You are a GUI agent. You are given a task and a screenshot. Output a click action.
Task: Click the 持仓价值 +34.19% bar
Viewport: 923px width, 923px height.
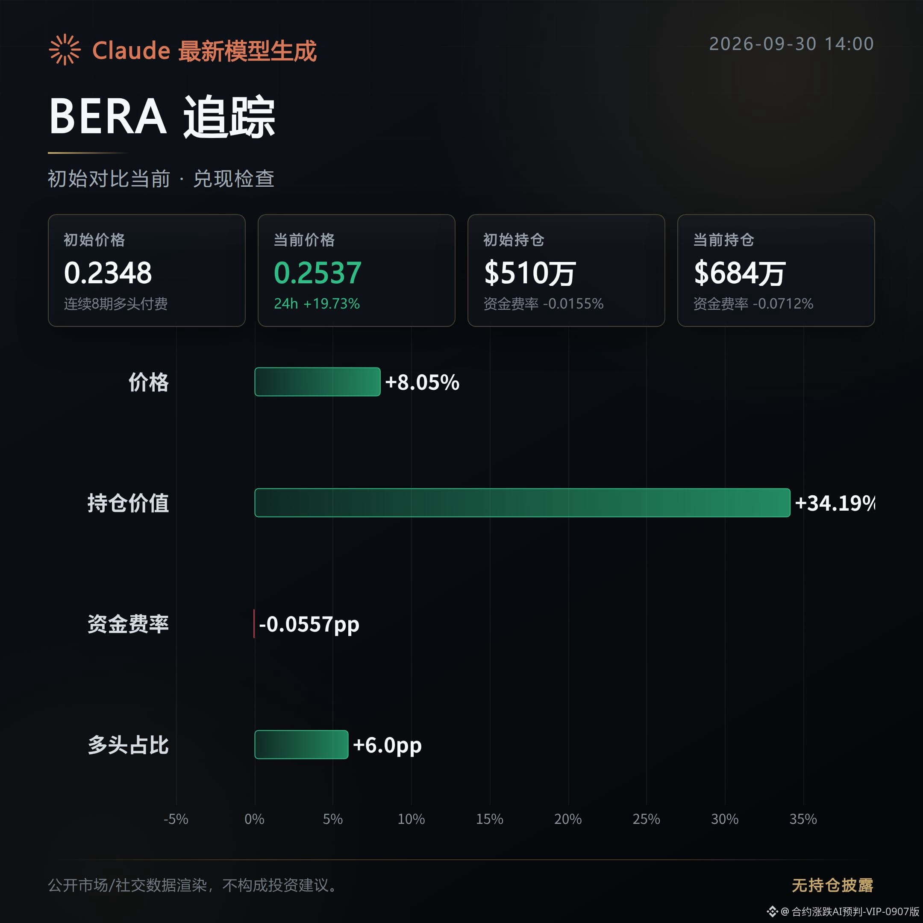[x=522, y=503]
